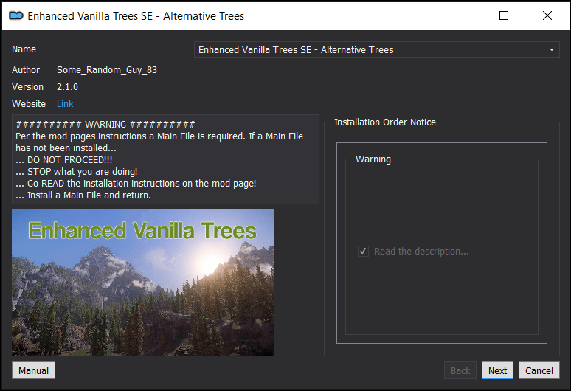Image resolution: width=571 pixels, height=391 pixels.
Task: Click the Enhanced Vanilla Trees preview image
Action: point(143,283)
